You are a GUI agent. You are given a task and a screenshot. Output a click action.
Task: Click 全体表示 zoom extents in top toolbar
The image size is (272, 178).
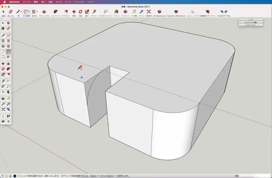[x=149, y=13]
